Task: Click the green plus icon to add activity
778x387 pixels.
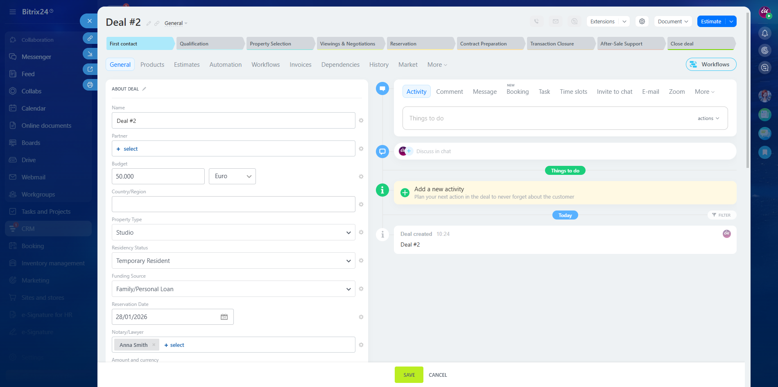Action: tap(405, 193)
